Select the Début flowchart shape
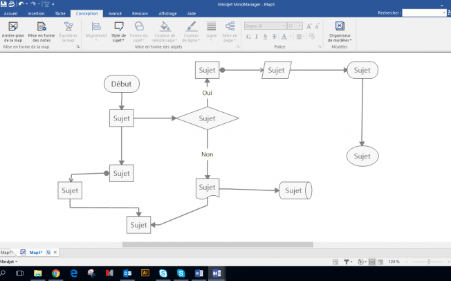 click(122, 84)
